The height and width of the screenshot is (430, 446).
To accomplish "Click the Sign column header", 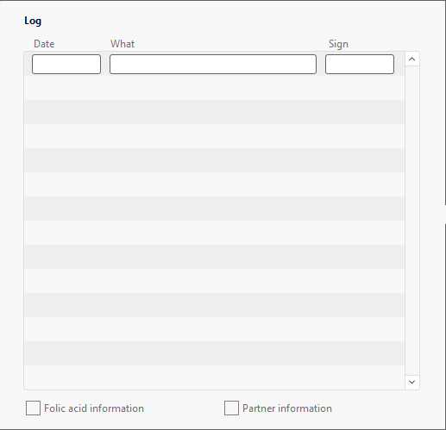I will coord(338,44).
